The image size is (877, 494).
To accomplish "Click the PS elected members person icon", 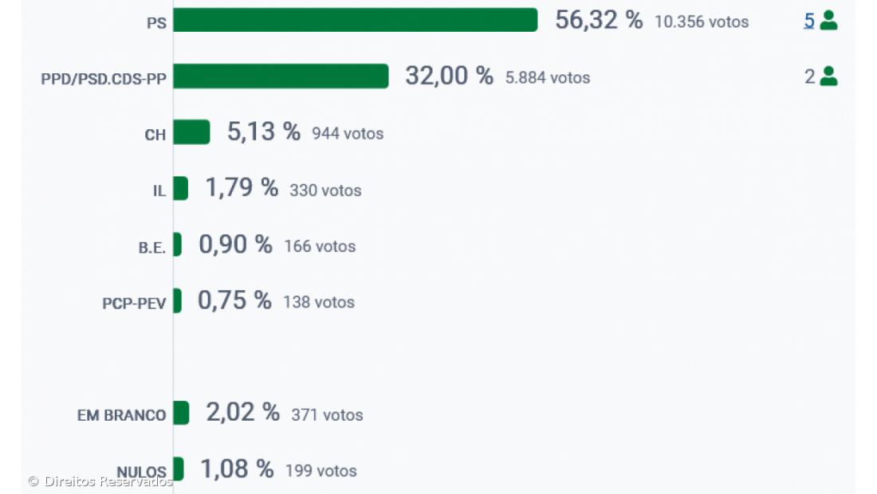I will (x=829, y=21).
